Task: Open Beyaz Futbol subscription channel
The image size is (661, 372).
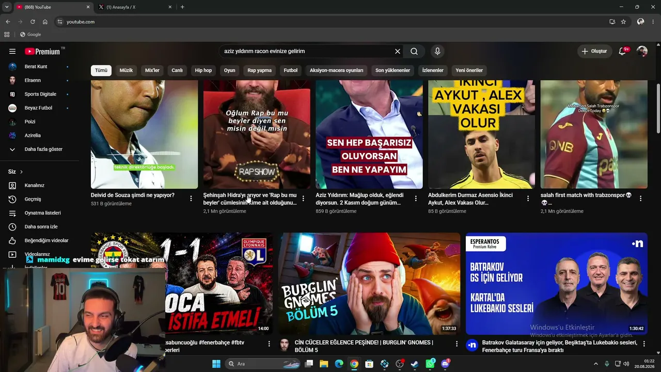Action: pos(40,108)
